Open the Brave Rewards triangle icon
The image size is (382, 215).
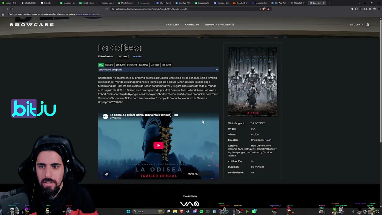click(268, 9)
